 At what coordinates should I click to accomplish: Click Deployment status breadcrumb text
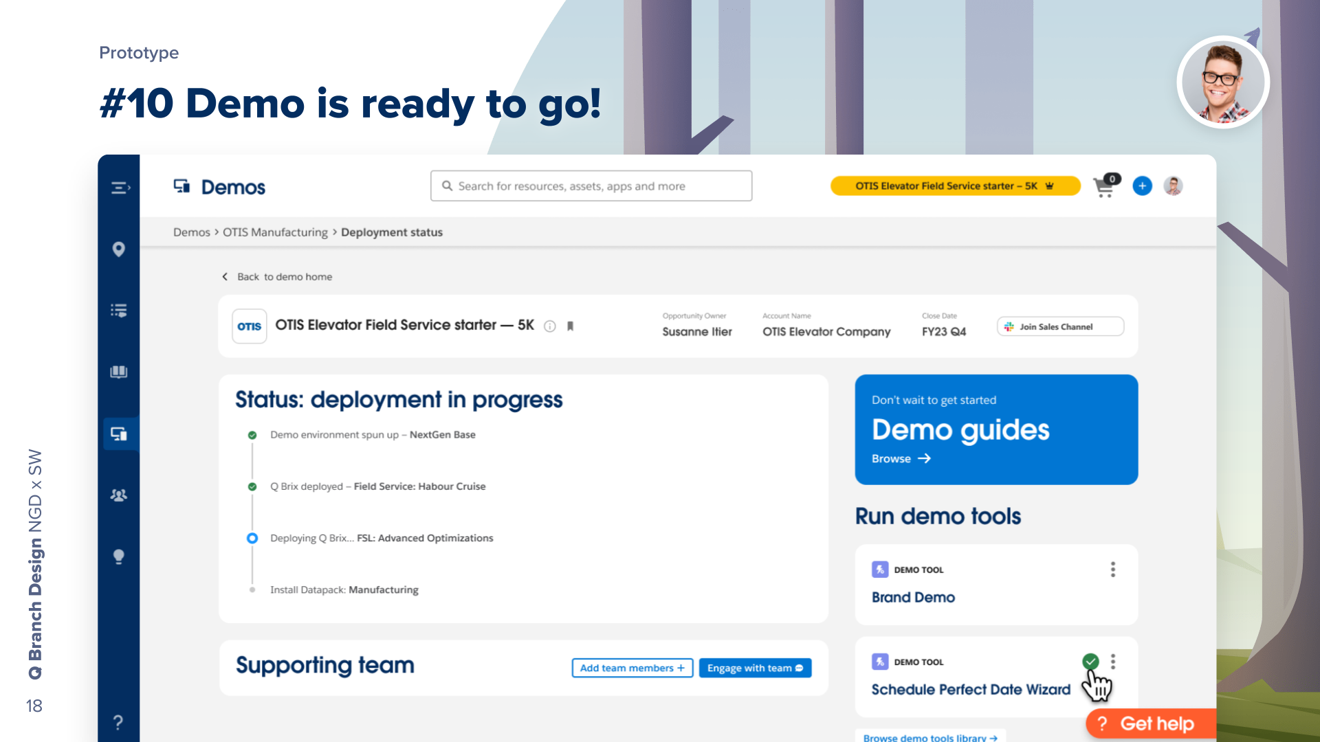coord(392,232)
